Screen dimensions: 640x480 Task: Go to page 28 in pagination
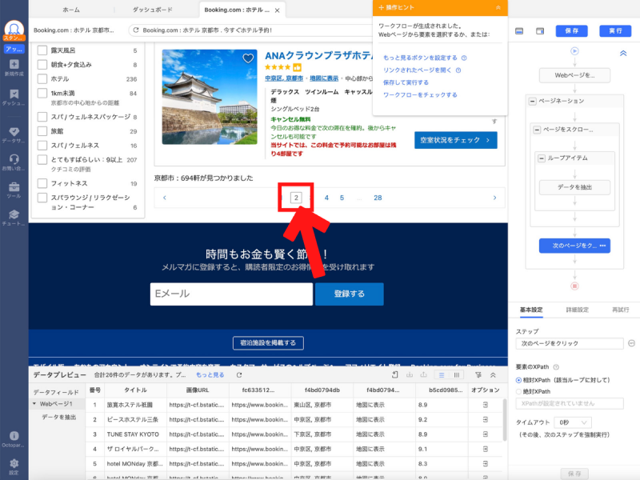(x=378, y=198)
